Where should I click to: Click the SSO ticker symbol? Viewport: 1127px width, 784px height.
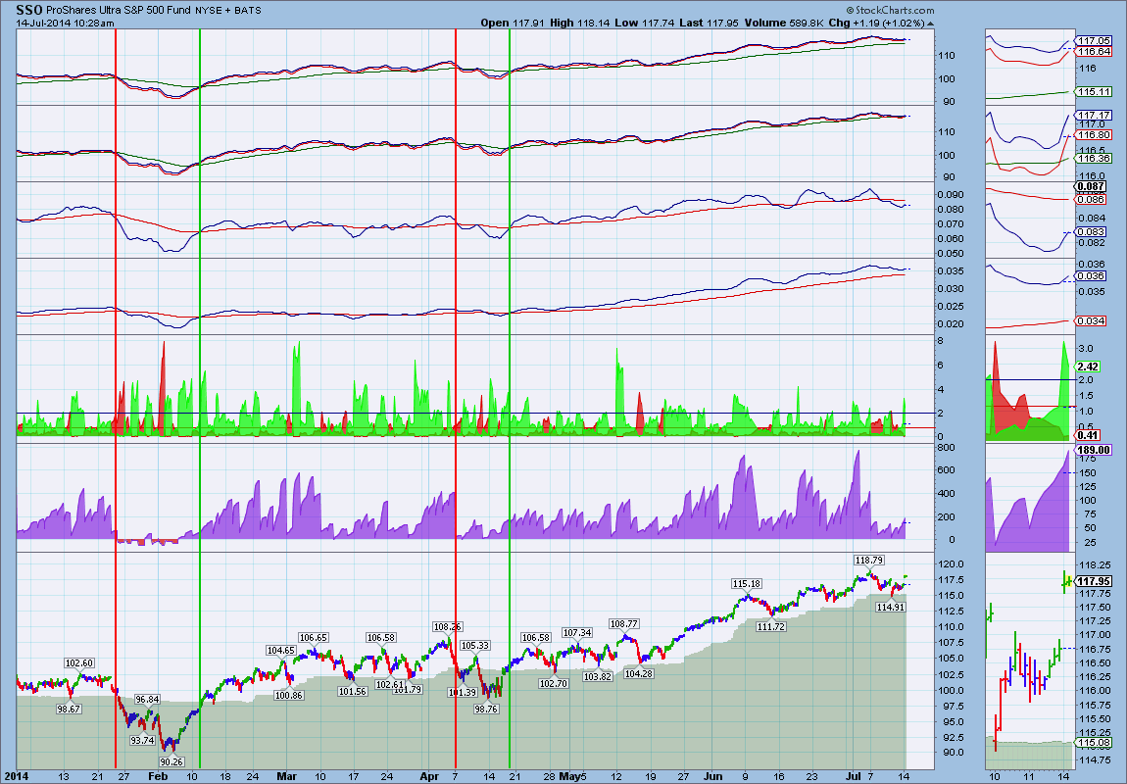pos(30,10)
